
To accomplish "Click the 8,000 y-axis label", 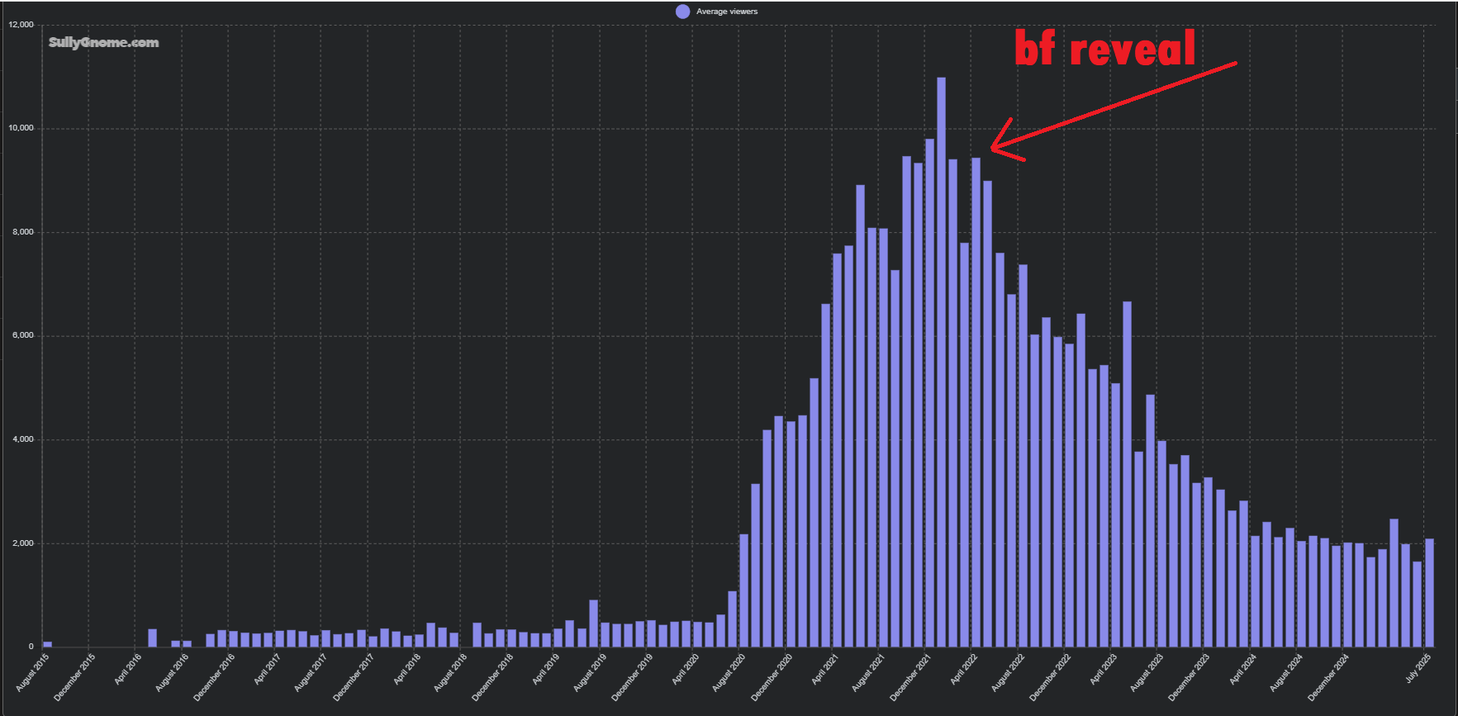I will tap(23, 232).
